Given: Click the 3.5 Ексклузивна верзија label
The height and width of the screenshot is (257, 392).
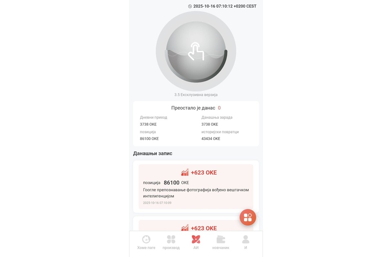Looking at the screenshot, I should pyautogui.click(x=196, y=95).
